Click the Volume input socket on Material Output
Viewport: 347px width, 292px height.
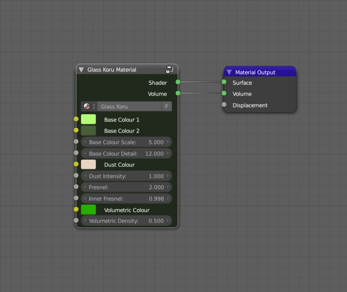(224, 93)
